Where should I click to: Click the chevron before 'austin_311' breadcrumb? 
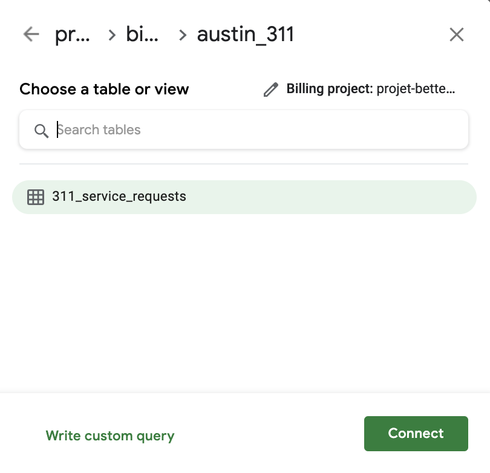183,35
